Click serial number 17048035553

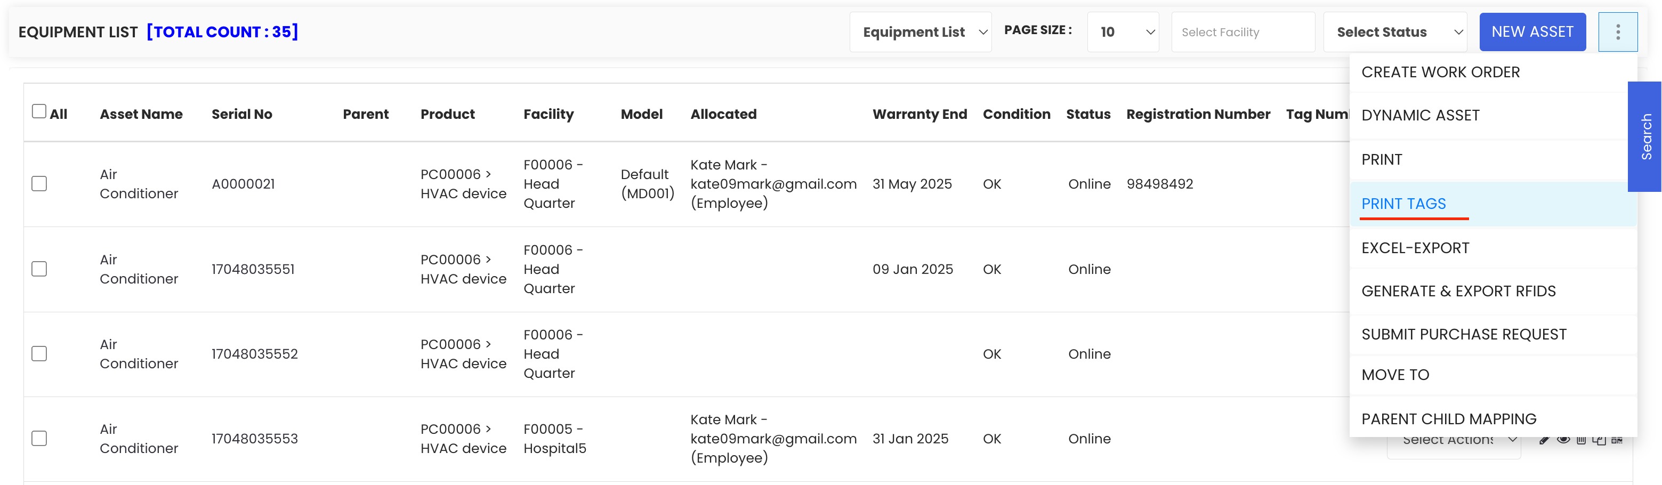click(255, 439)
